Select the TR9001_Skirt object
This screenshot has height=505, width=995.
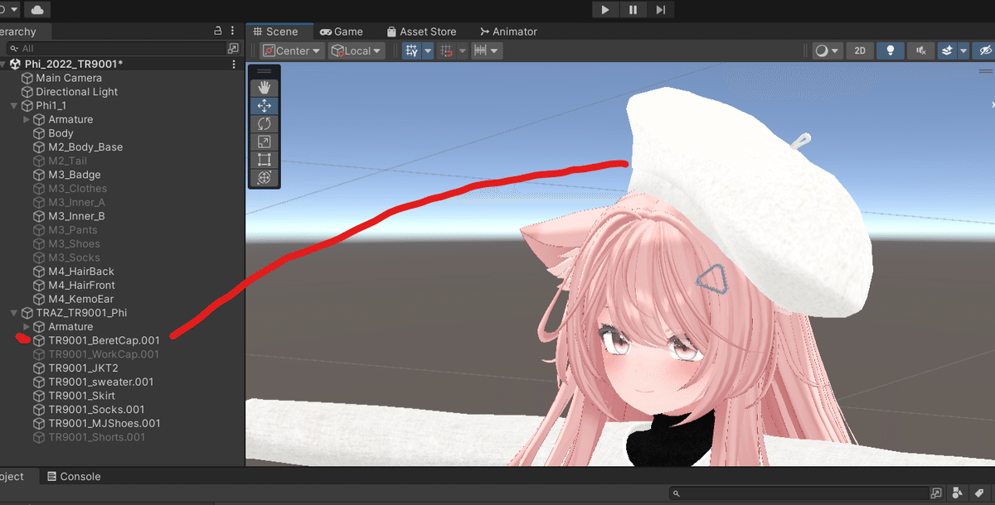point(81,396)
